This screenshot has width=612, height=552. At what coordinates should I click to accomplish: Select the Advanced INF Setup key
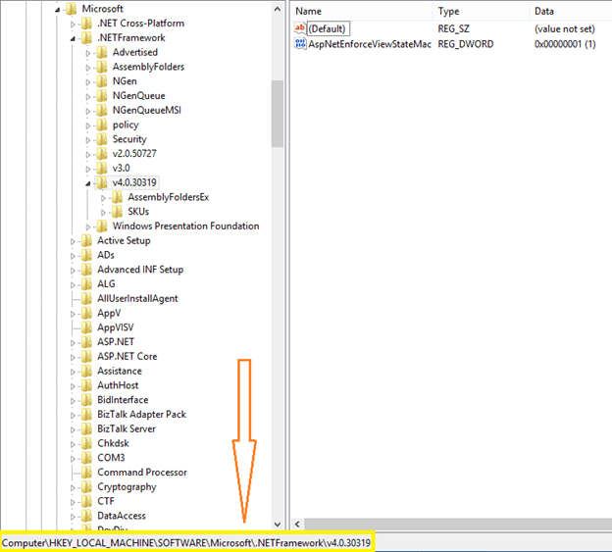point(140,270)
